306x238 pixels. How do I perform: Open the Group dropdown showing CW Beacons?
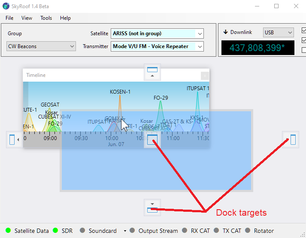point(42,46)
